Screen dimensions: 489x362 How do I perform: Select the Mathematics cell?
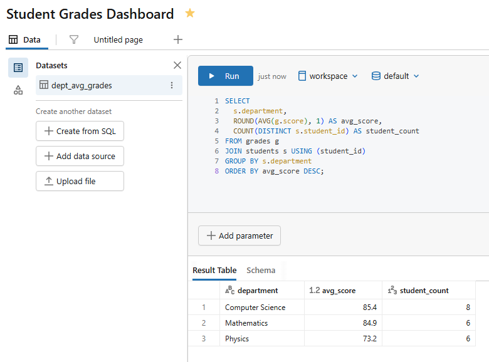pyautogui.click(x=261, y=323)
